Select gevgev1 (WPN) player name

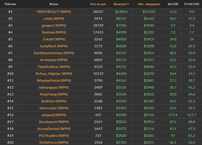[54, 25]
